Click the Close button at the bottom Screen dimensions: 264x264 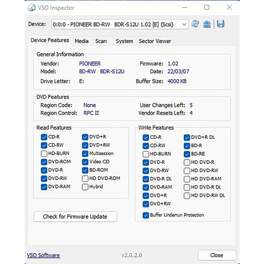click(217, 255)
